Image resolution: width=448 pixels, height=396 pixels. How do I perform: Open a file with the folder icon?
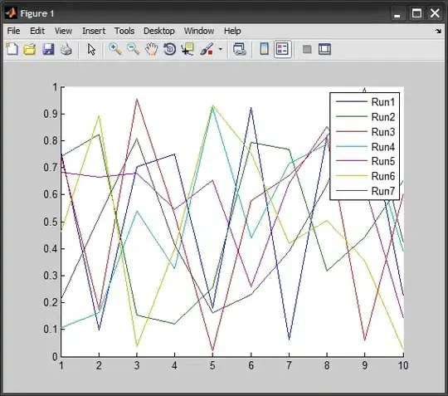point(30,49)
